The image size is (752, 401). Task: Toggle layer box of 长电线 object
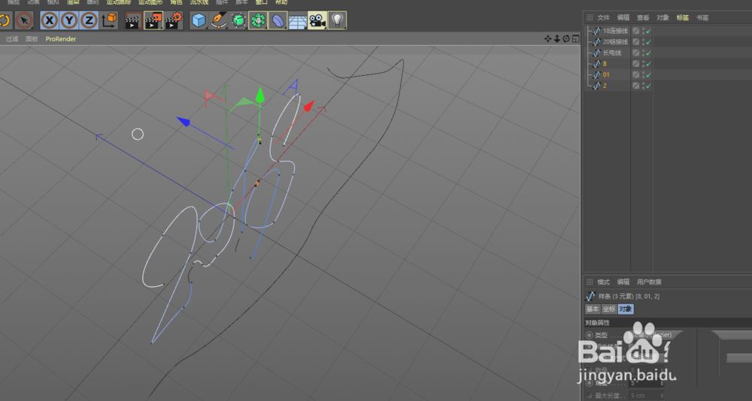[636, 53]
